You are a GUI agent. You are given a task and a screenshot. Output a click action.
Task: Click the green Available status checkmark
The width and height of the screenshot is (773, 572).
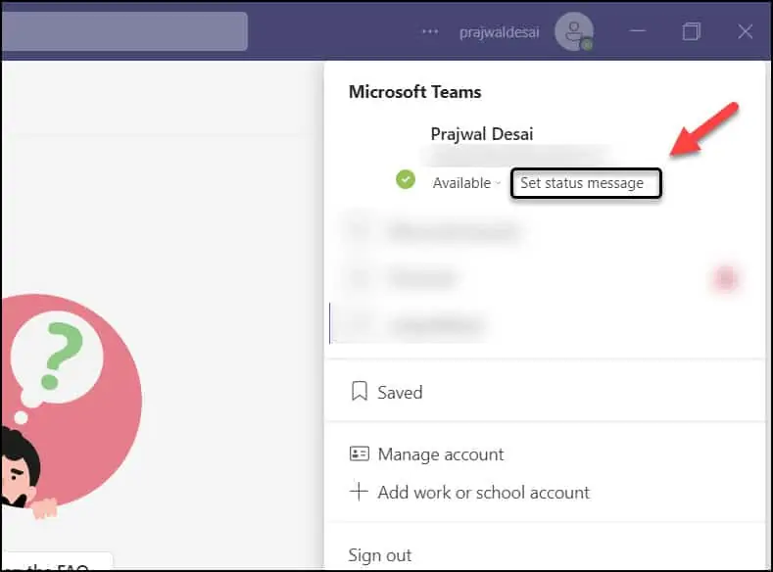(406, 180)
